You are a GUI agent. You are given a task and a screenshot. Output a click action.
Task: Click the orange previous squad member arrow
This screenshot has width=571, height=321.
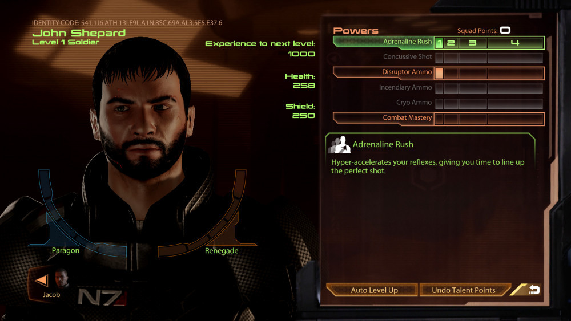pos(41,280)
